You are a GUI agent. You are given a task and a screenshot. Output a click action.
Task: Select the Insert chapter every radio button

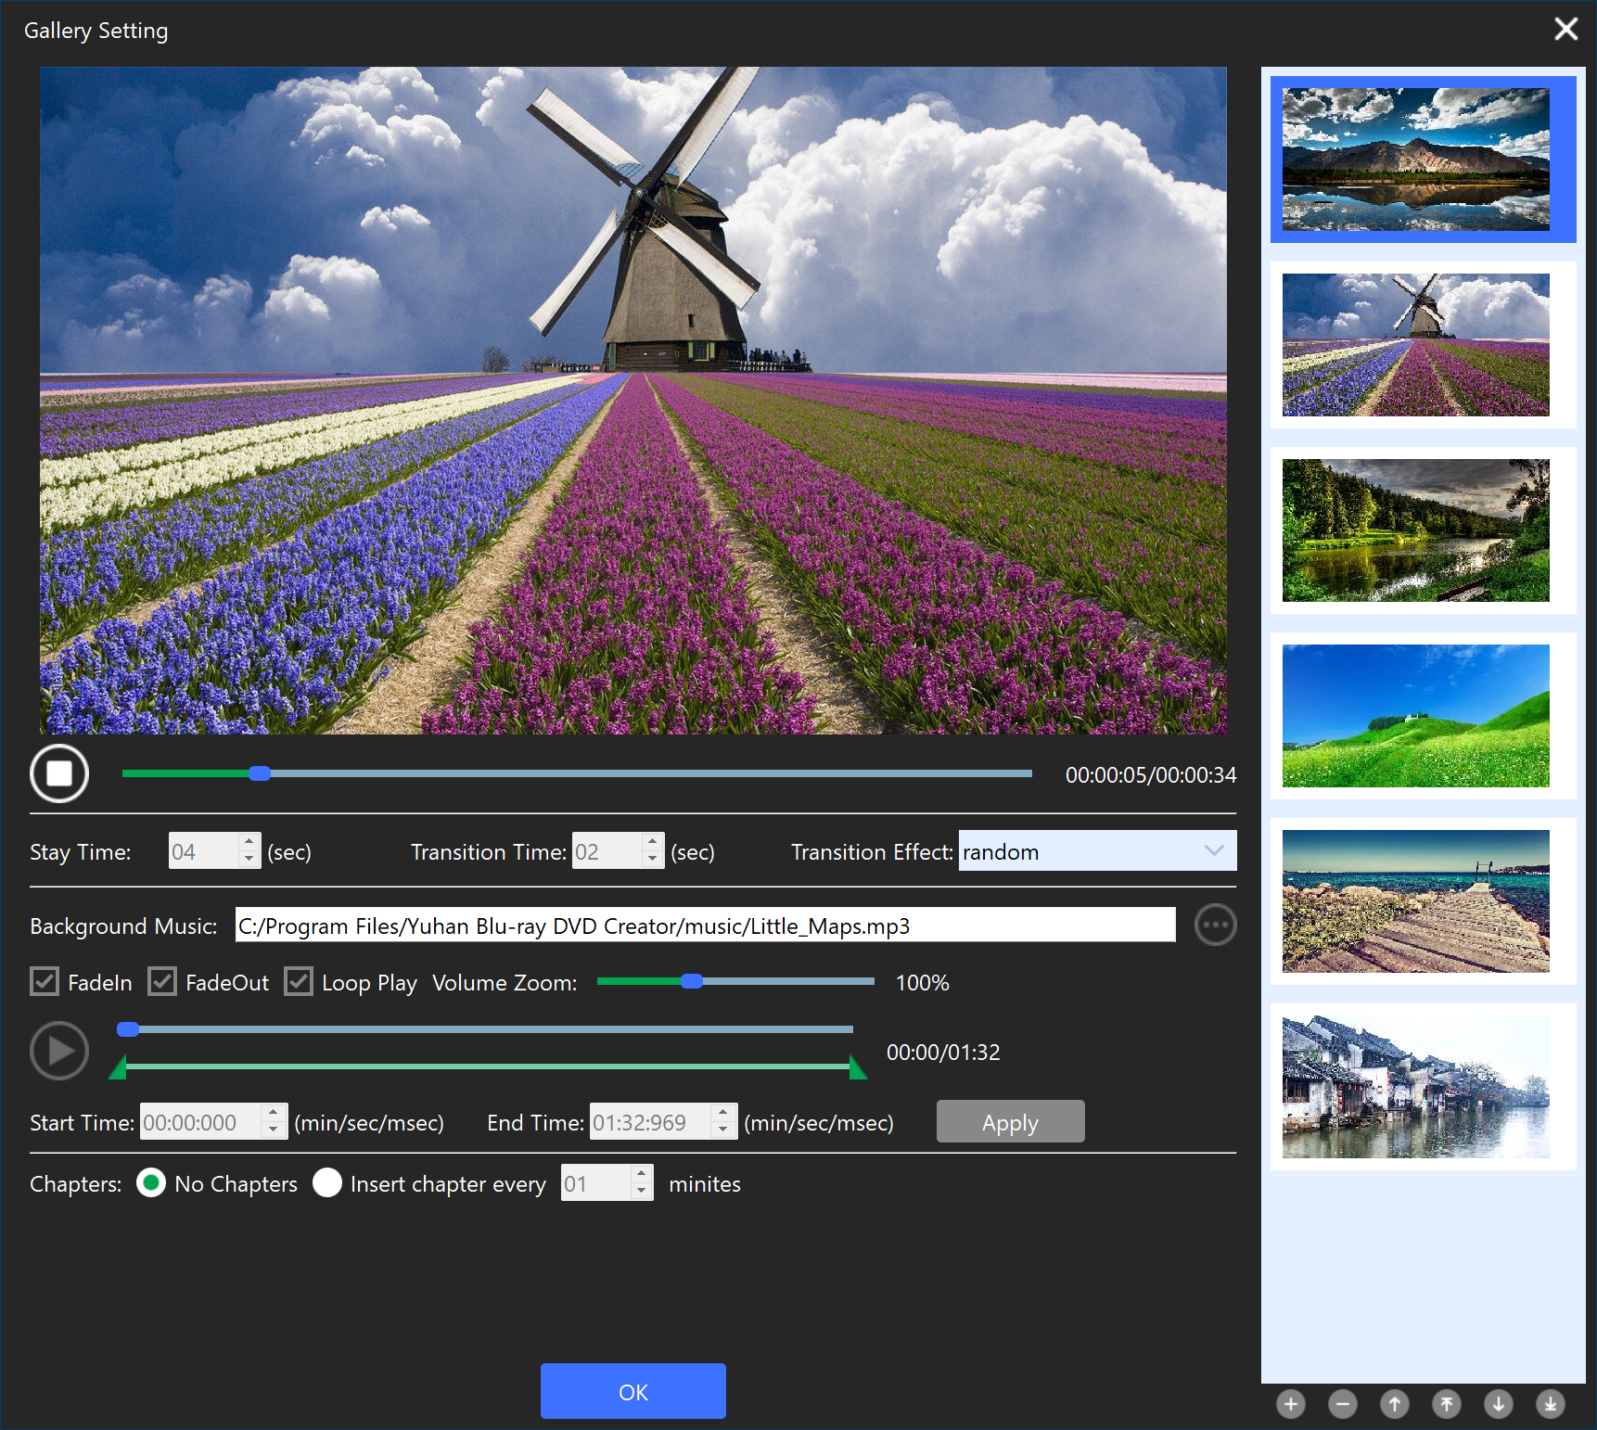pyautogui.click(x=327, y=1183)
